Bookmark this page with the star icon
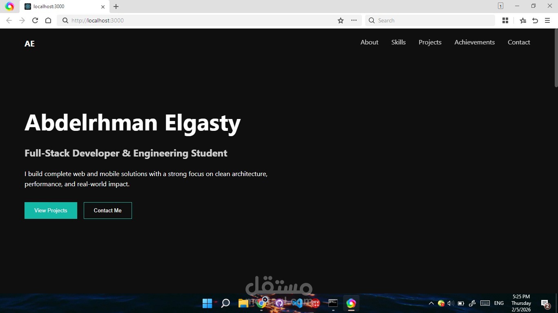This screenshot has width=558, height=313. click(341, 20)
